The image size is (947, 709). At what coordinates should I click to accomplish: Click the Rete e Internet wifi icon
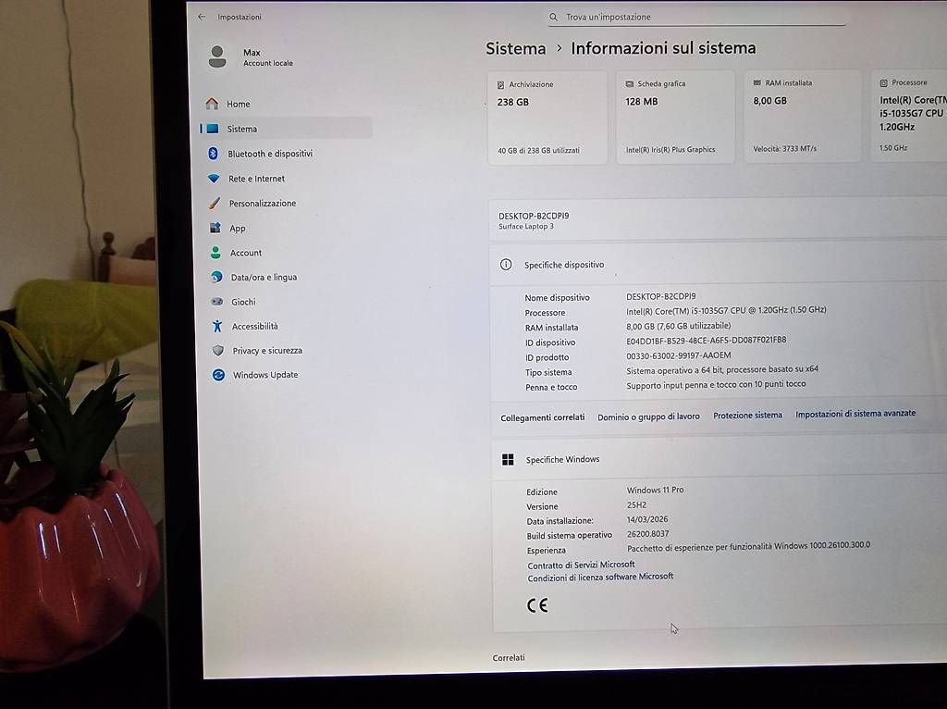tap(214, 179)
